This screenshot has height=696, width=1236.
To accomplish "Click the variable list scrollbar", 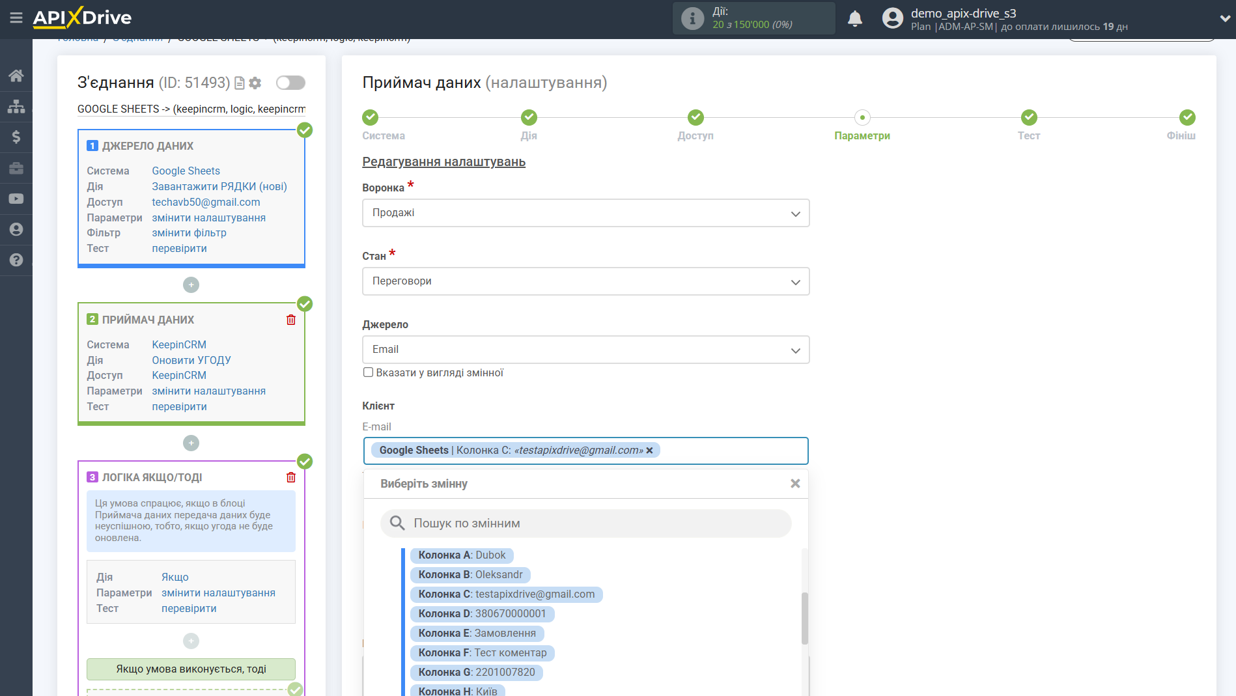I will 805,619.
